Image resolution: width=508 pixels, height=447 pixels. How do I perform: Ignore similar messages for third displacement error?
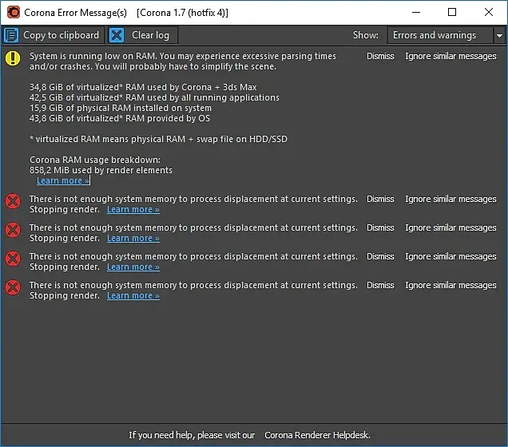450,256
